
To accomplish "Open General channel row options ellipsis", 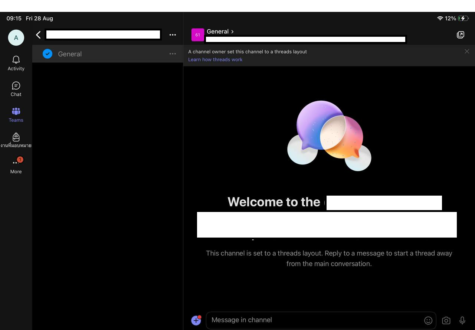I will 173,54.
